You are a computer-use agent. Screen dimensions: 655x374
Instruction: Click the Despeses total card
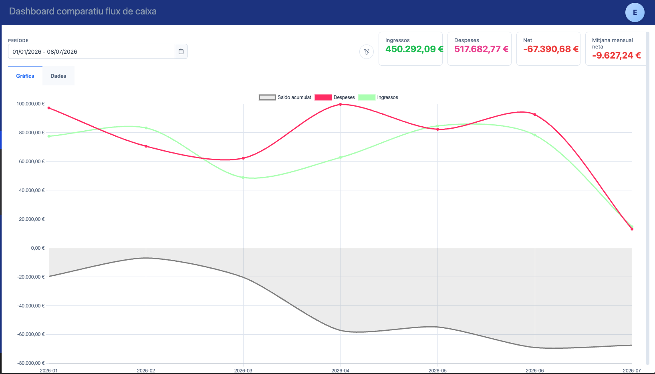[480, 49]
